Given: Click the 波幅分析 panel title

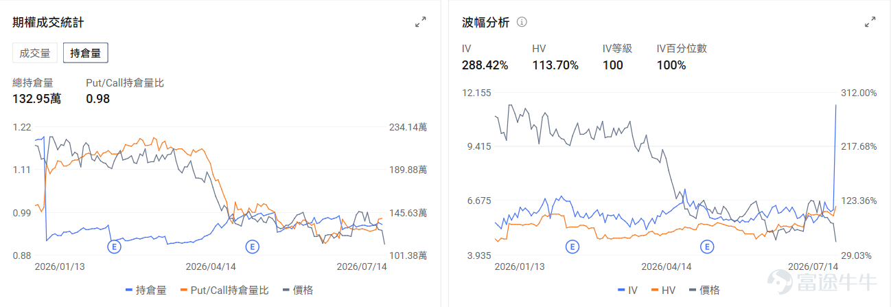Looking at the screenshot, I should coord(486,22).
